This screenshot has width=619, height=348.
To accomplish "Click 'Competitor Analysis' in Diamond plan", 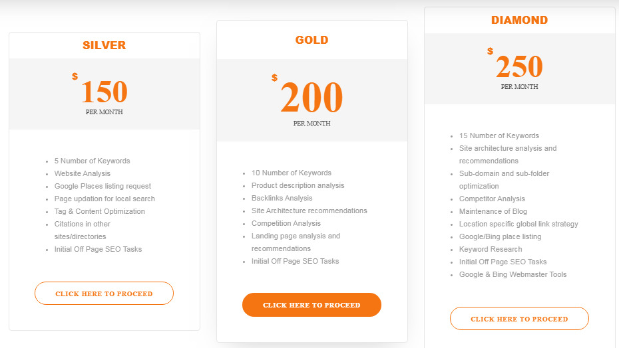I will click(492, 199).
